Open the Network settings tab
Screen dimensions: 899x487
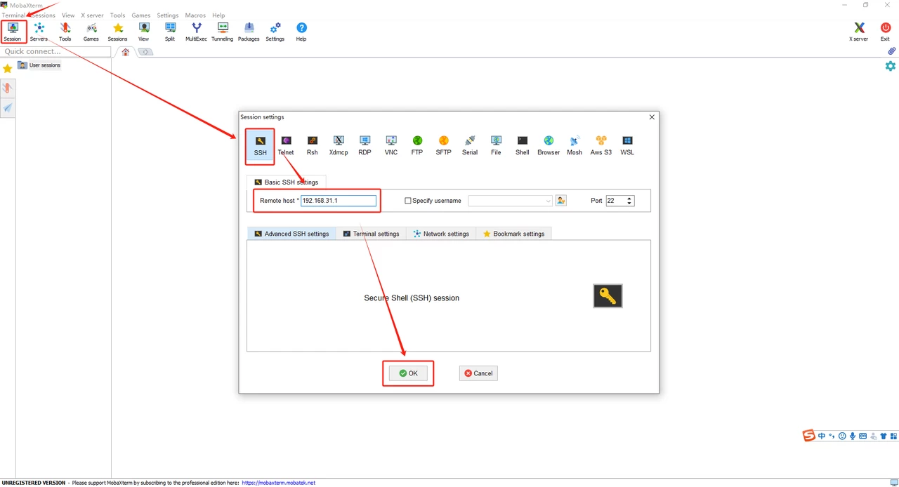(440, 234)
